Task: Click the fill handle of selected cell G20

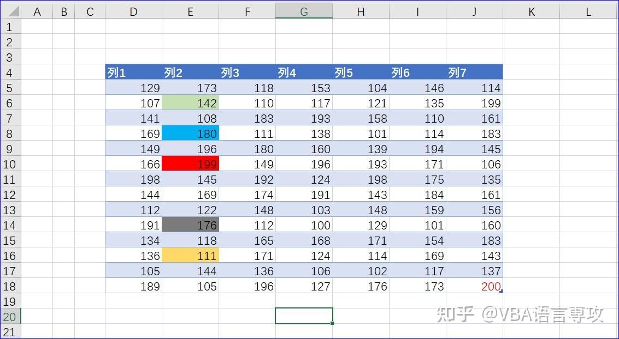Action: pos(332,323)
